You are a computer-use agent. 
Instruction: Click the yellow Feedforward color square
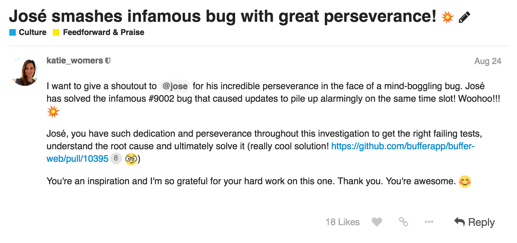point(56,32)
